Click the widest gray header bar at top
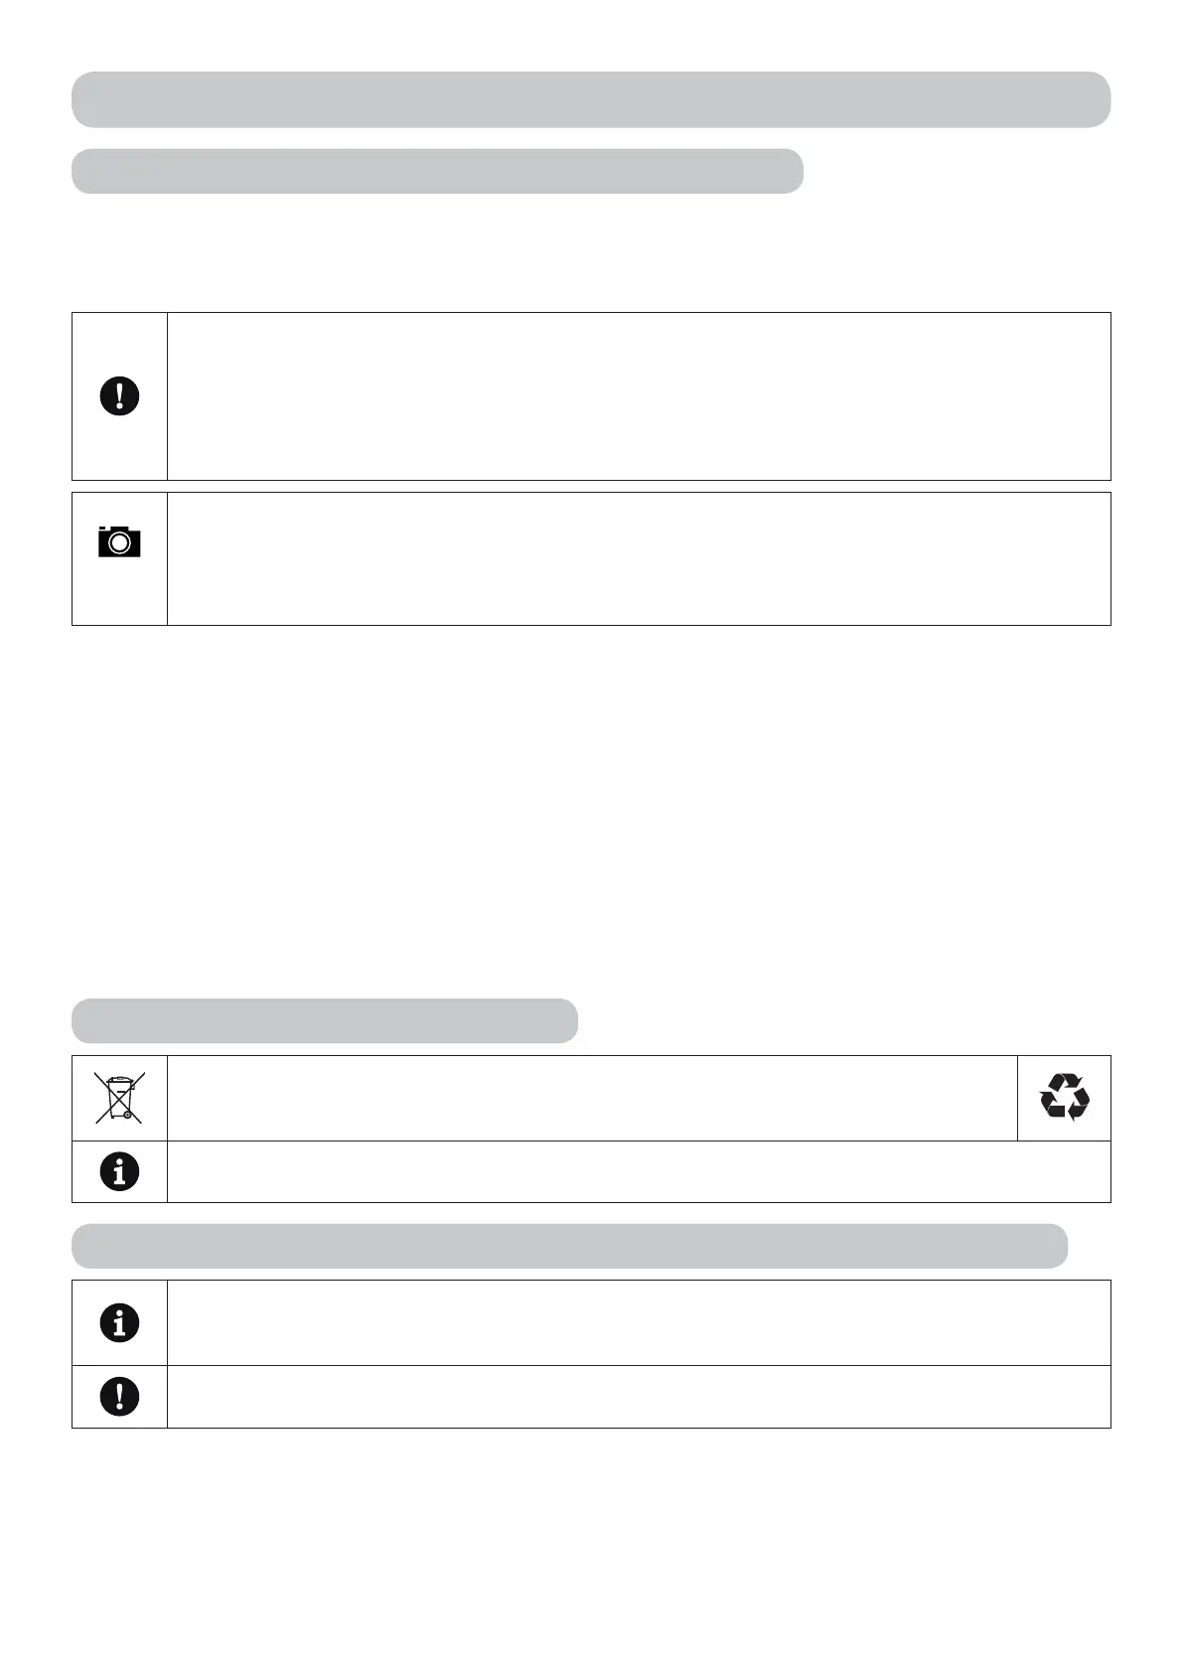 (590, 99)
